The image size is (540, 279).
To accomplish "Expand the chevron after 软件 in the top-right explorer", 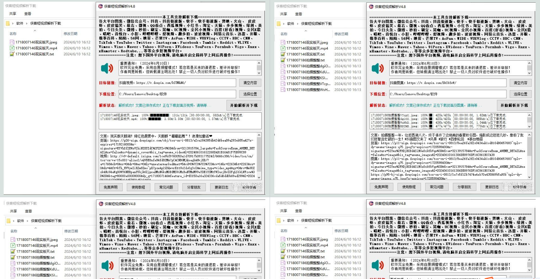I will click(298, 24).
